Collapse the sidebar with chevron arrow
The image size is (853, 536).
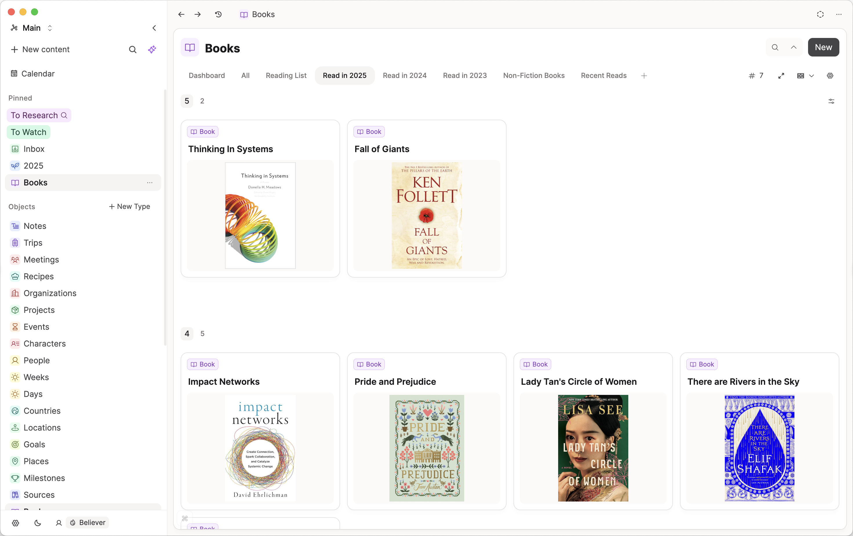(x=154, y=28)
